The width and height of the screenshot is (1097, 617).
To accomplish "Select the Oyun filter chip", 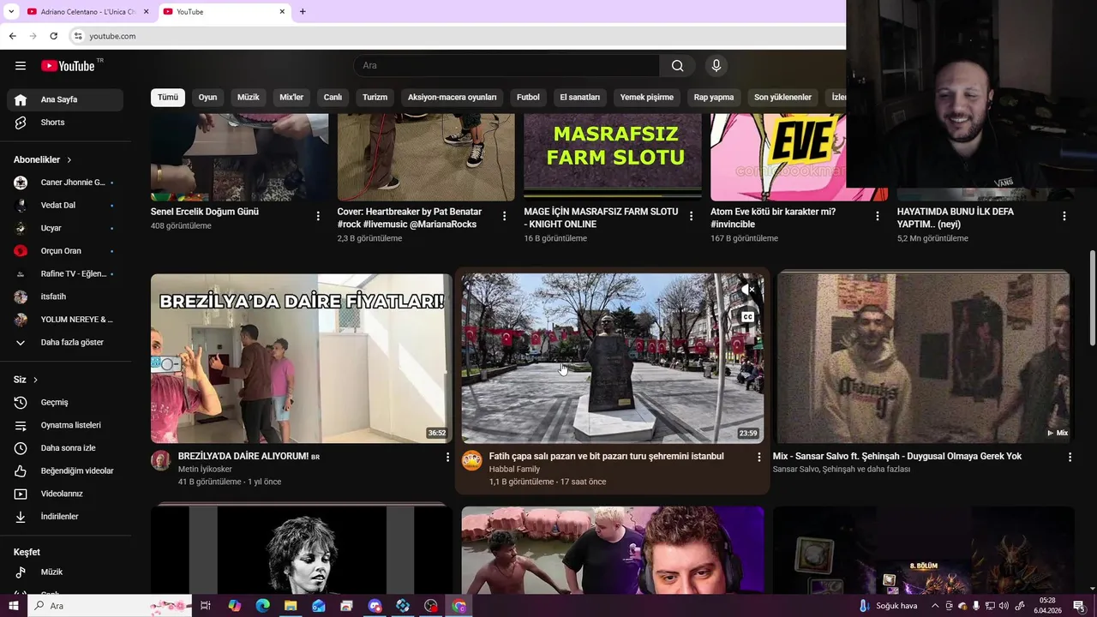I will (207, 98).
